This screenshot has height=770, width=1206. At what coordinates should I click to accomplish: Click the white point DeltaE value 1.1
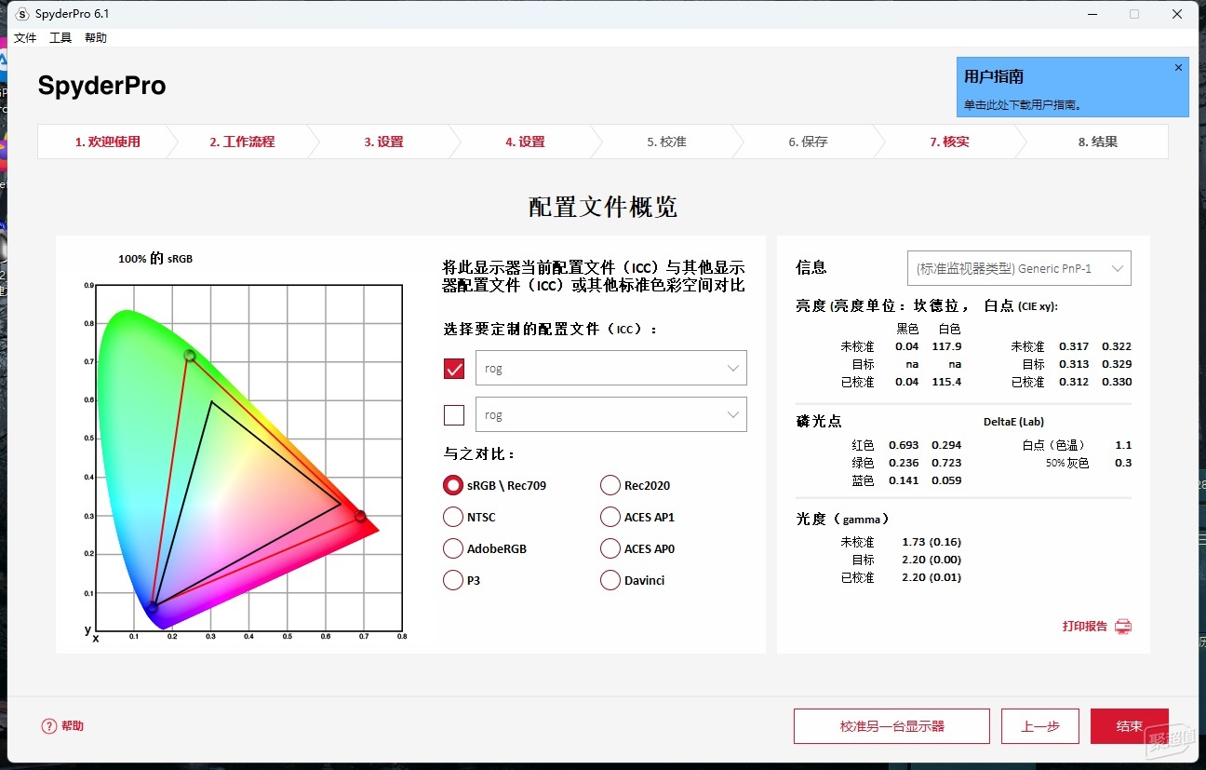[x=1123, y=445]
